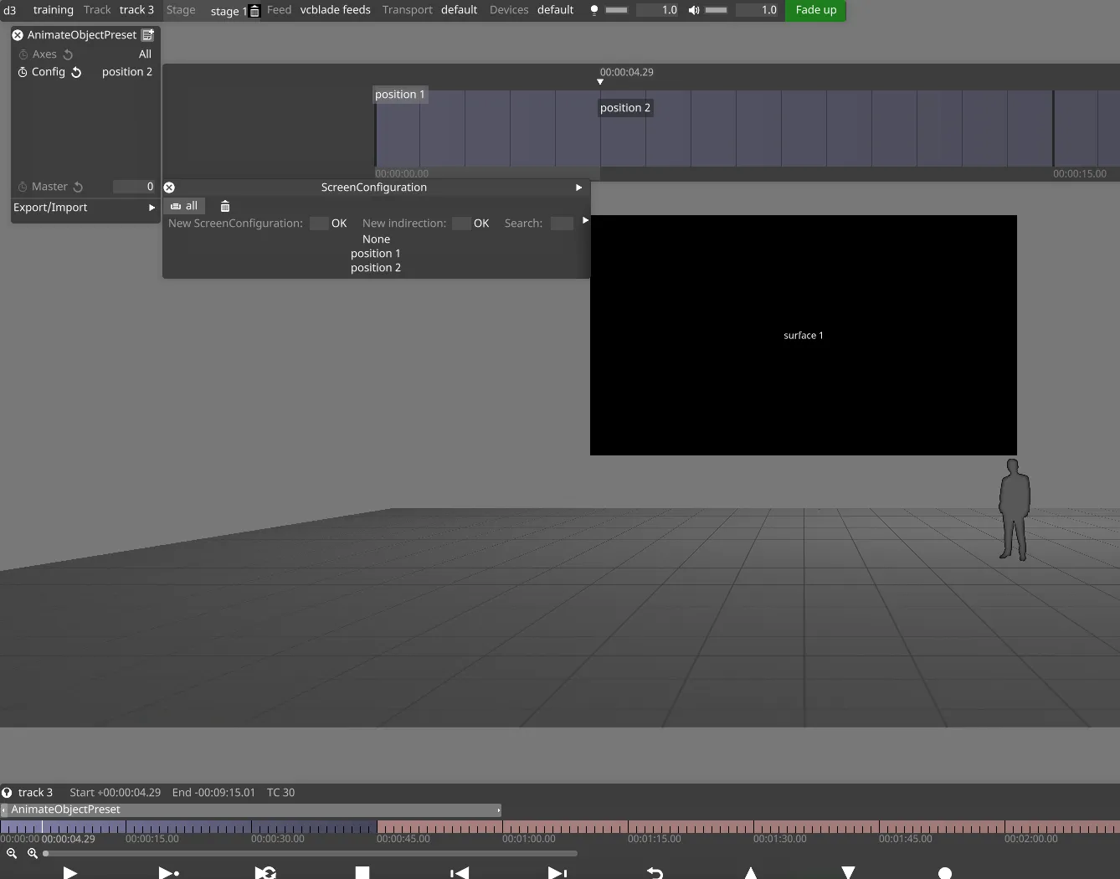1120x879 pixels.
Task: Click the zoom-in magnifier below the timeline
Action: point(33,853)
